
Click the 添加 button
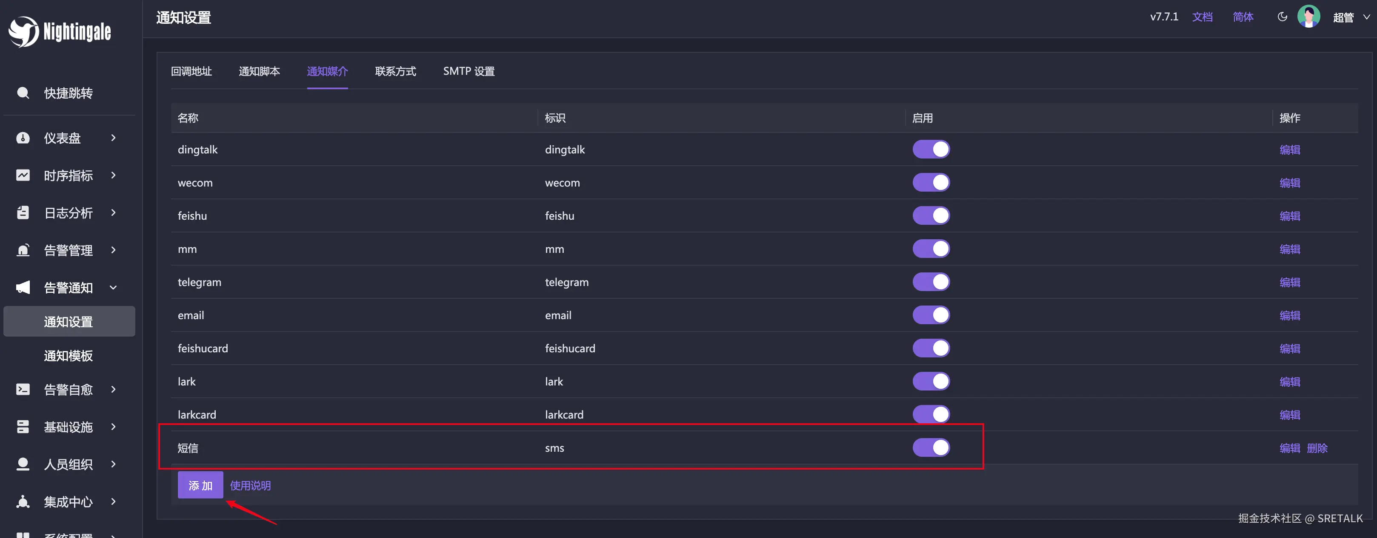click(x=200, y=485)
